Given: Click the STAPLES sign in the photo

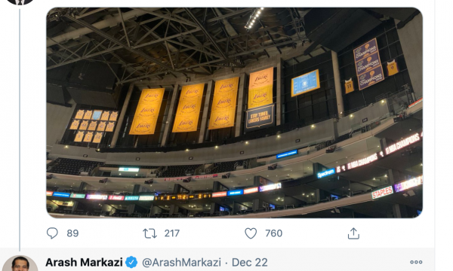Looking at the screenshot, I should point(382,193).
